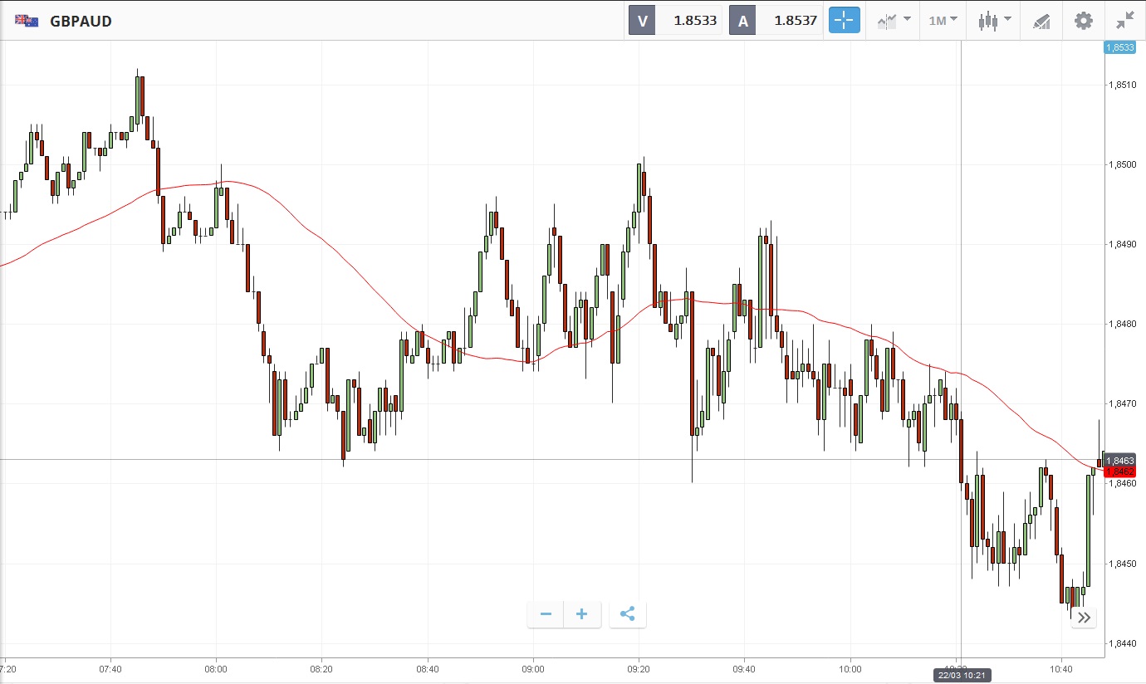Open the candlestick chart type dropdown
This screenshot has width=1146, height=684.
(994, 21)
